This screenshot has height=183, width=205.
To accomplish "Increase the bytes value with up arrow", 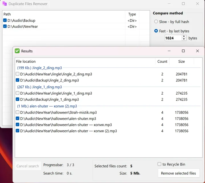I will pos(184,37).
